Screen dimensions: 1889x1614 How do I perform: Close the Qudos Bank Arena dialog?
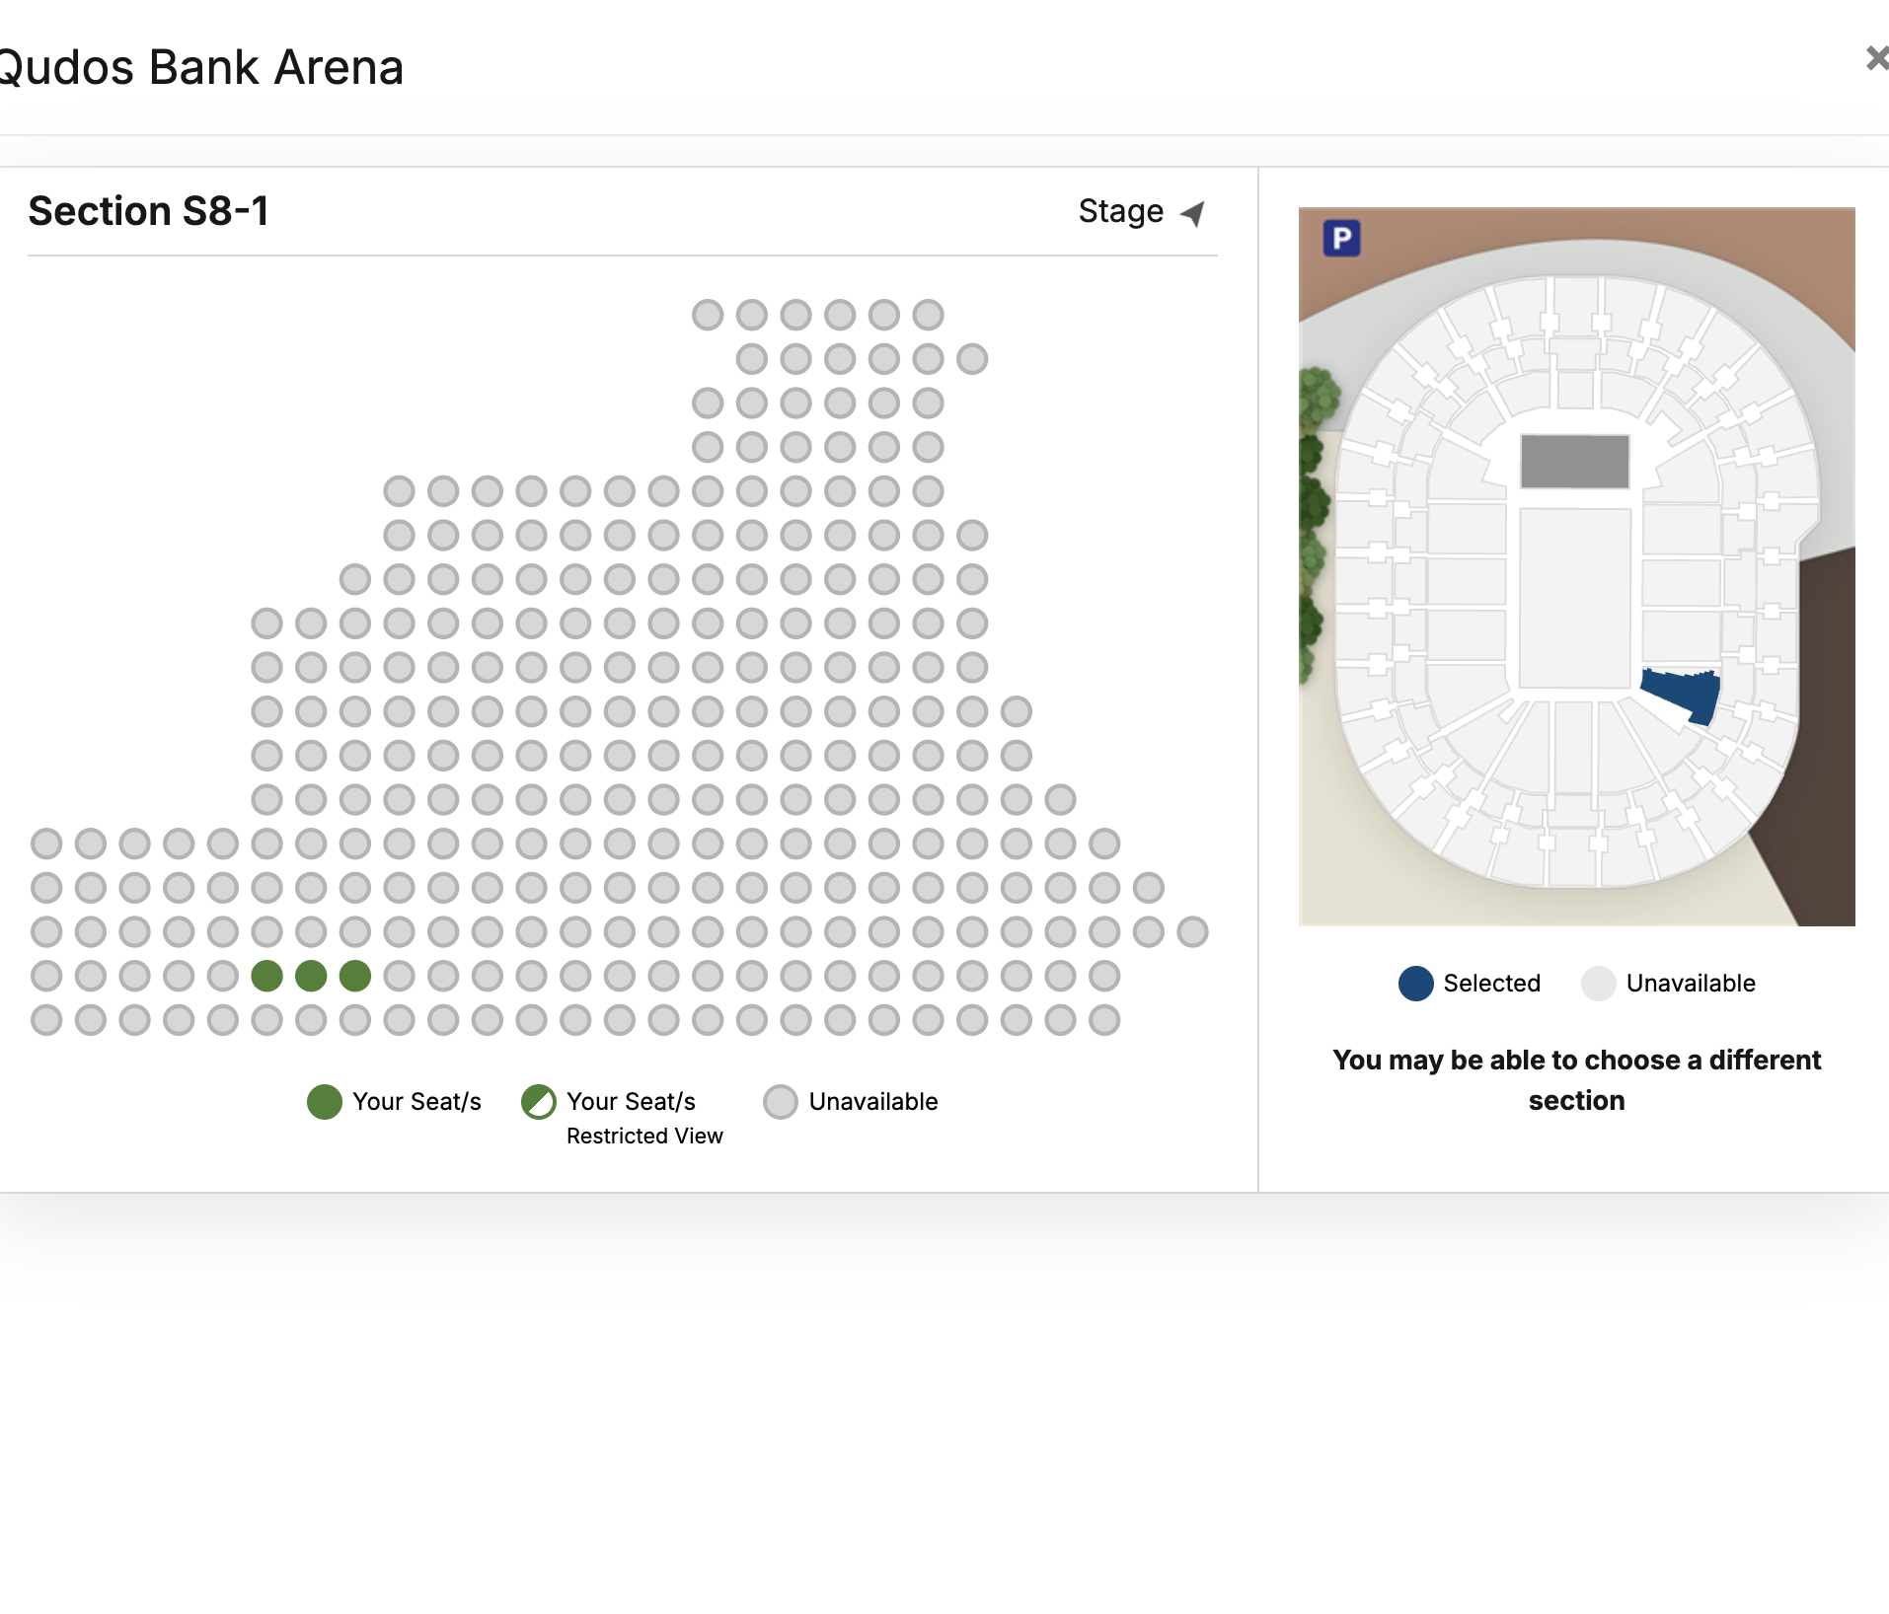coord(1875,59)
